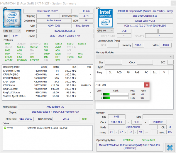Click the Stepping H0 field
The height and width of the screenshot is (153, 176).
click(48, 16)
